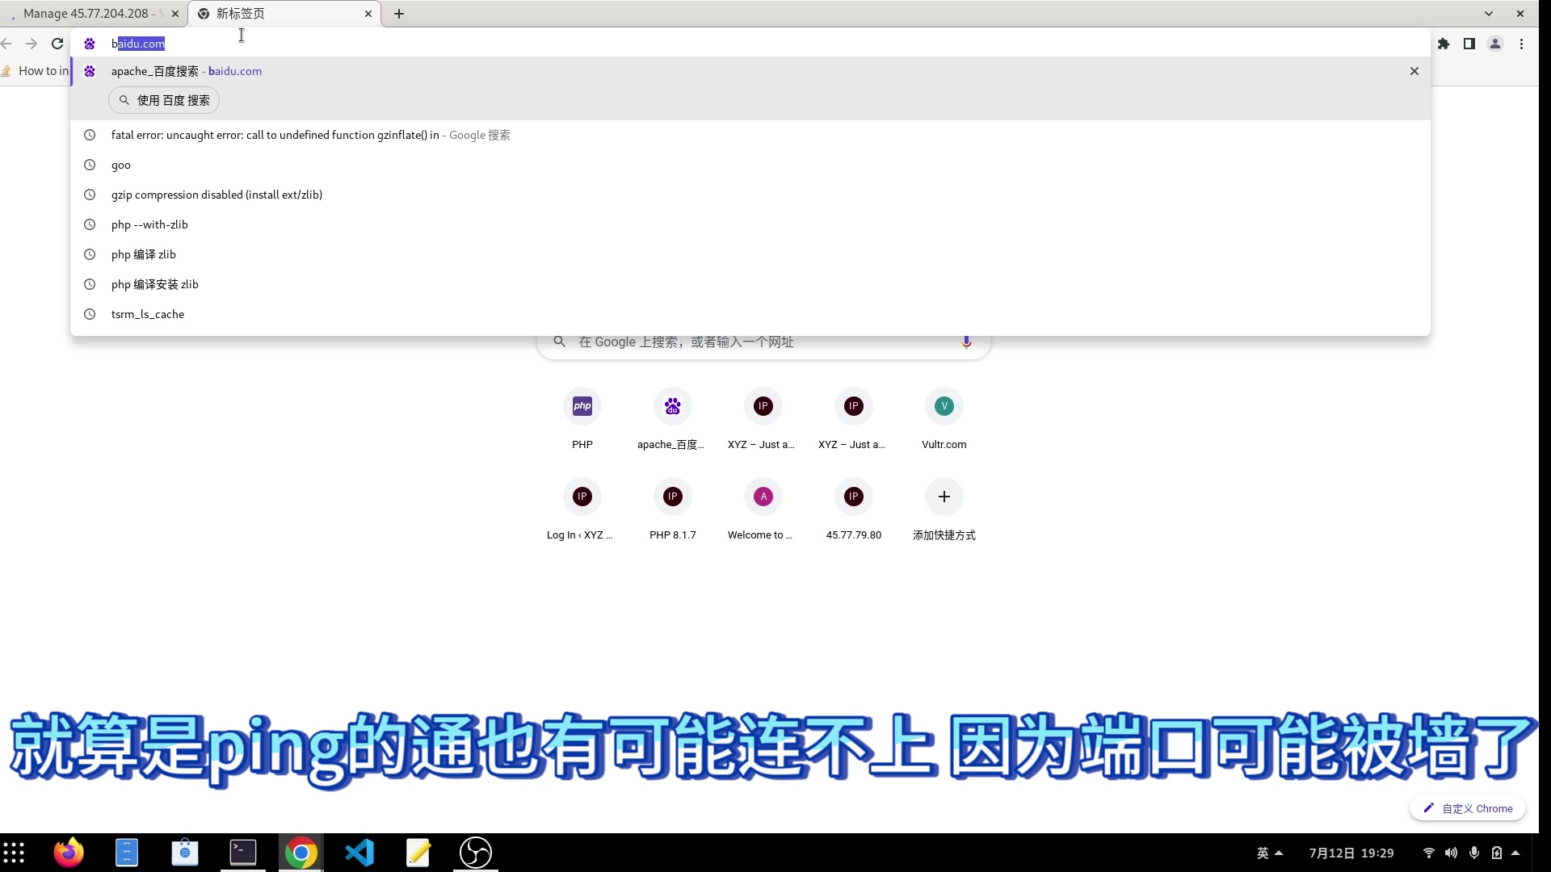Click the back navigation arrow
The width and height of the screenshot is (1551, 872).
tap(7, 44)
